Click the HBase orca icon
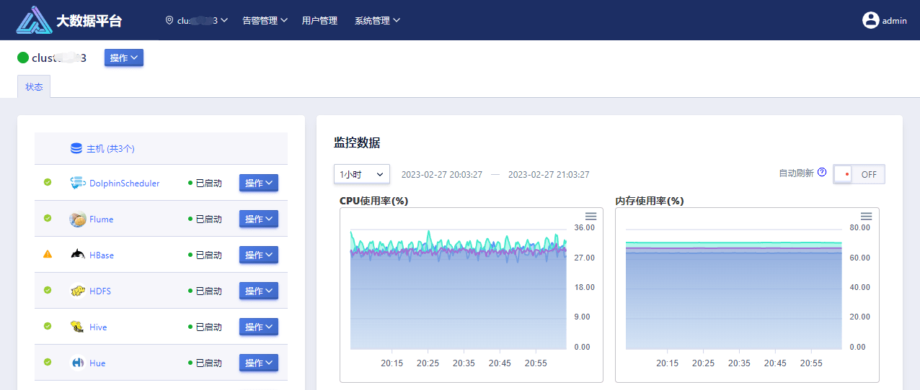920x390 pixels. point(78,255)
